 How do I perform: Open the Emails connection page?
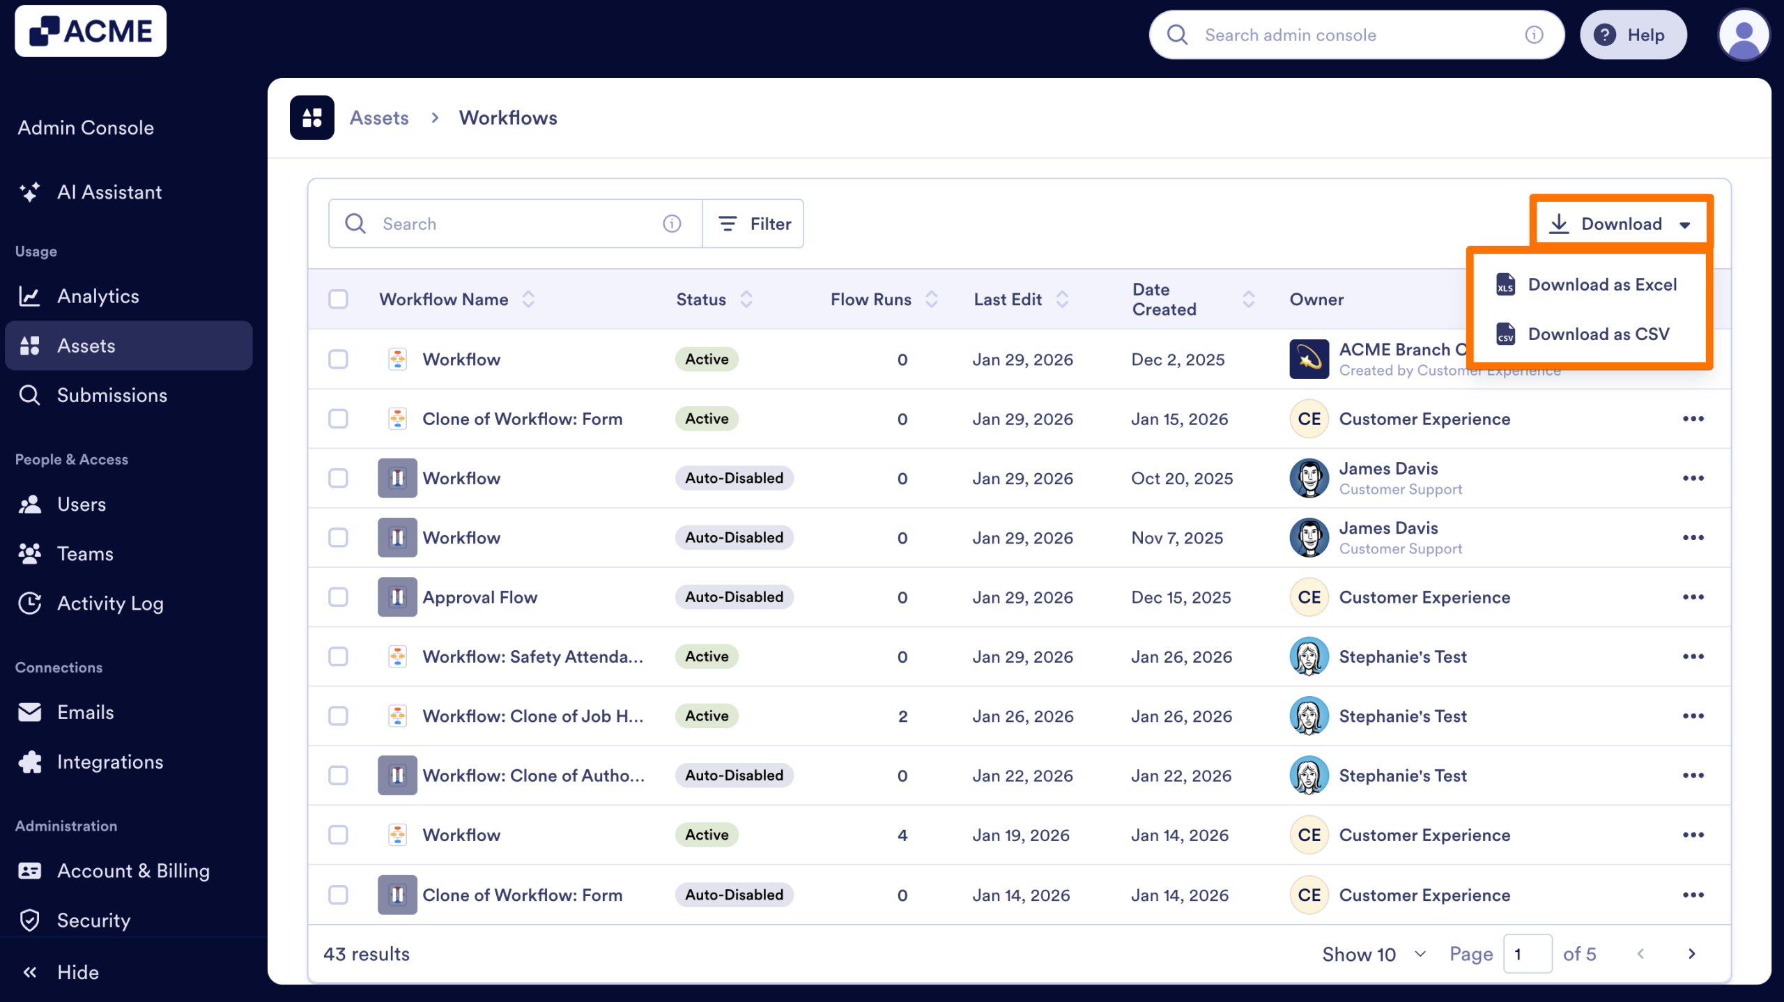[x=85, y=712]
